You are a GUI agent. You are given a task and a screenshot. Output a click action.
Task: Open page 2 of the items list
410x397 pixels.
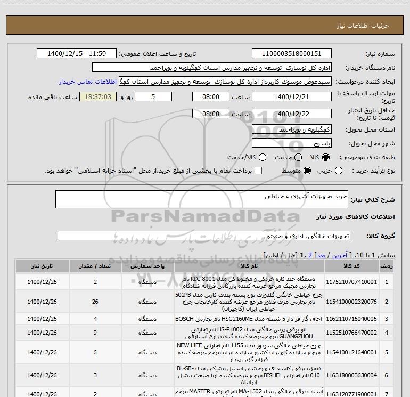click(310, 255)
